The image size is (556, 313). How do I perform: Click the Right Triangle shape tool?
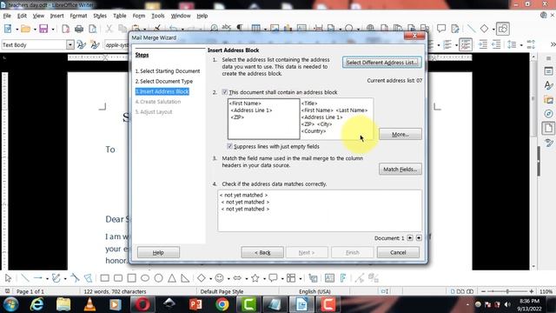pos(185,278)
